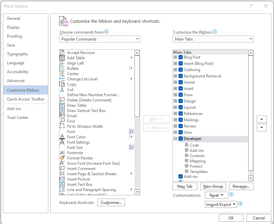Click the Line and Paragraph Spacing icon

coord(62,189)
